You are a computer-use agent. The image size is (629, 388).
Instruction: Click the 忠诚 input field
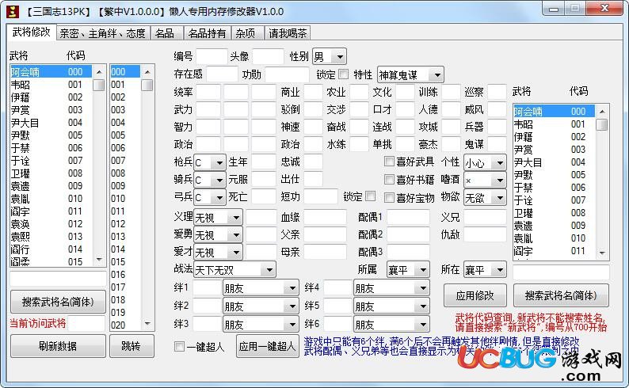tap(313, 162)
